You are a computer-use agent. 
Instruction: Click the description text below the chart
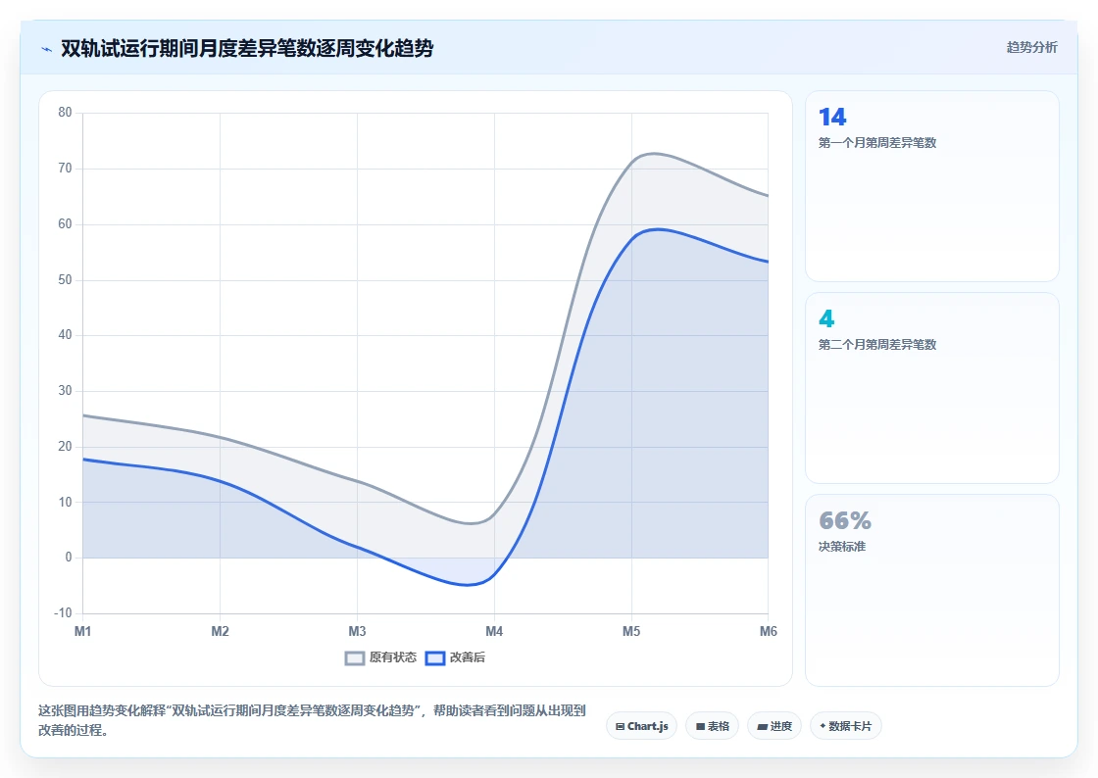coord(313,720)
